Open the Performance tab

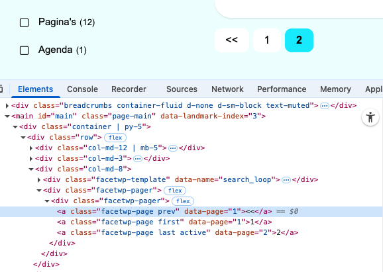[x=282, y=89]
